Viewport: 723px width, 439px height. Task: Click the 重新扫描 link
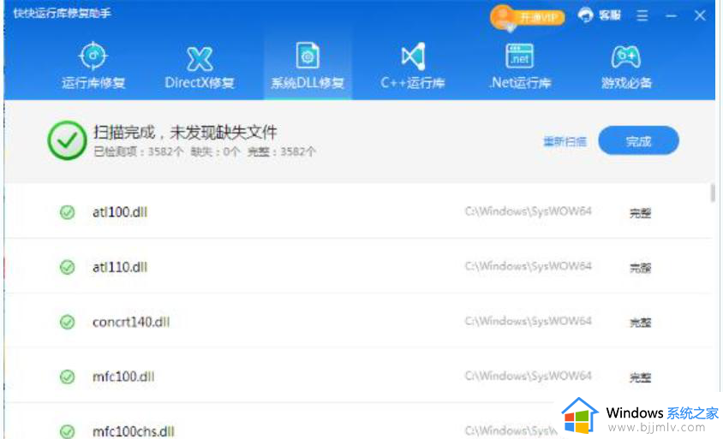[565, 141]
